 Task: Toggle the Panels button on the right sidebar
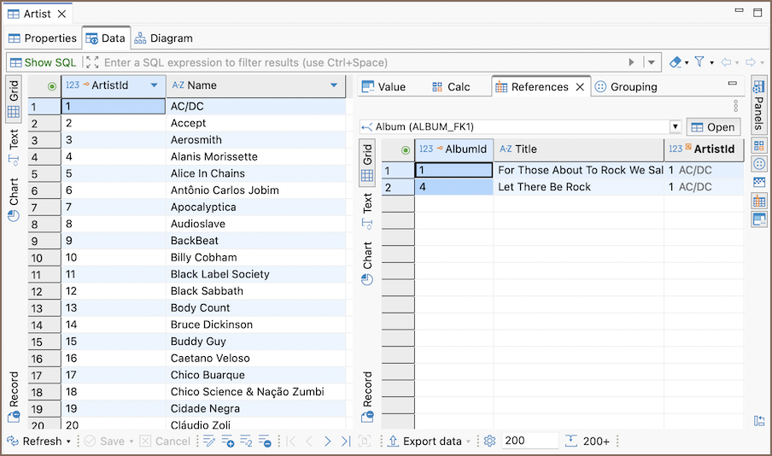point(758,103)
